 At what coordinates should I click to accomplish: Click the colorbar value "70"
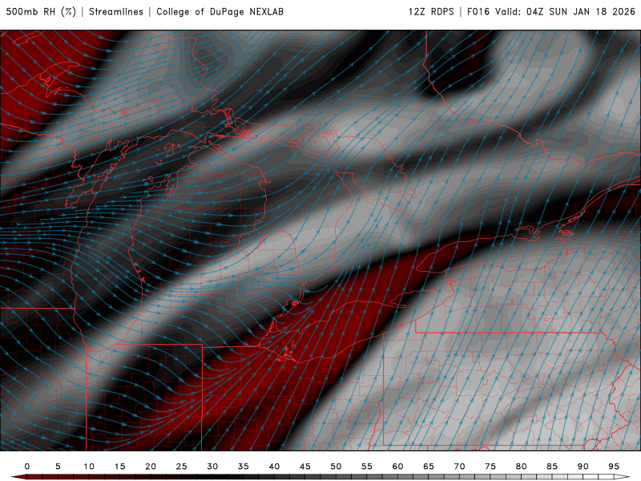point(459,467)
